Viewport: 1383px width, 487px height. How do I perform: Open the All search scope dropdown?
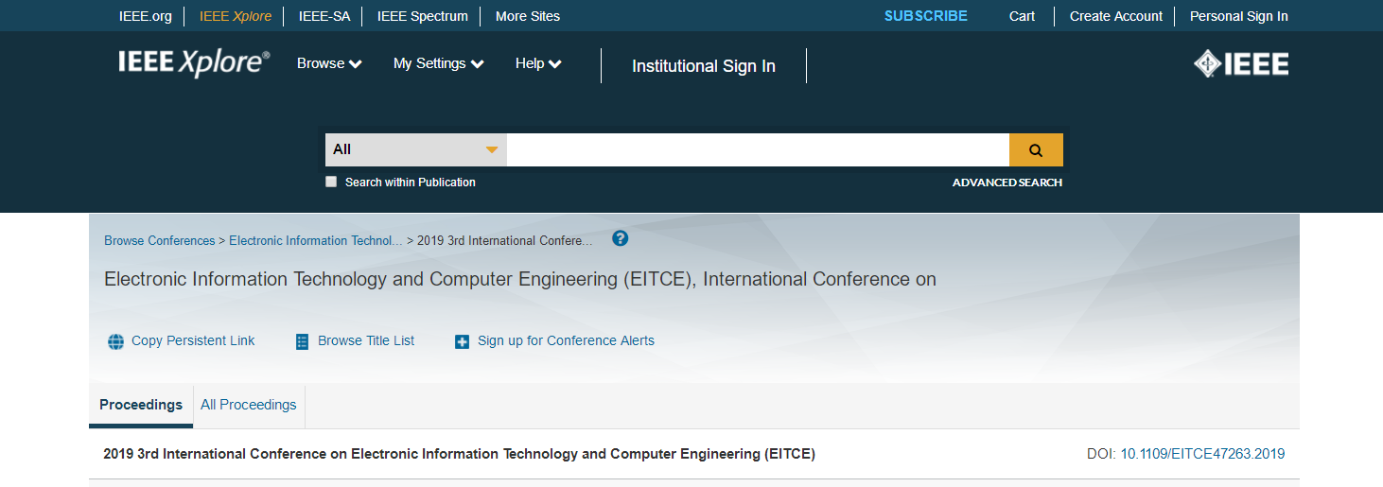pos(415,149)
